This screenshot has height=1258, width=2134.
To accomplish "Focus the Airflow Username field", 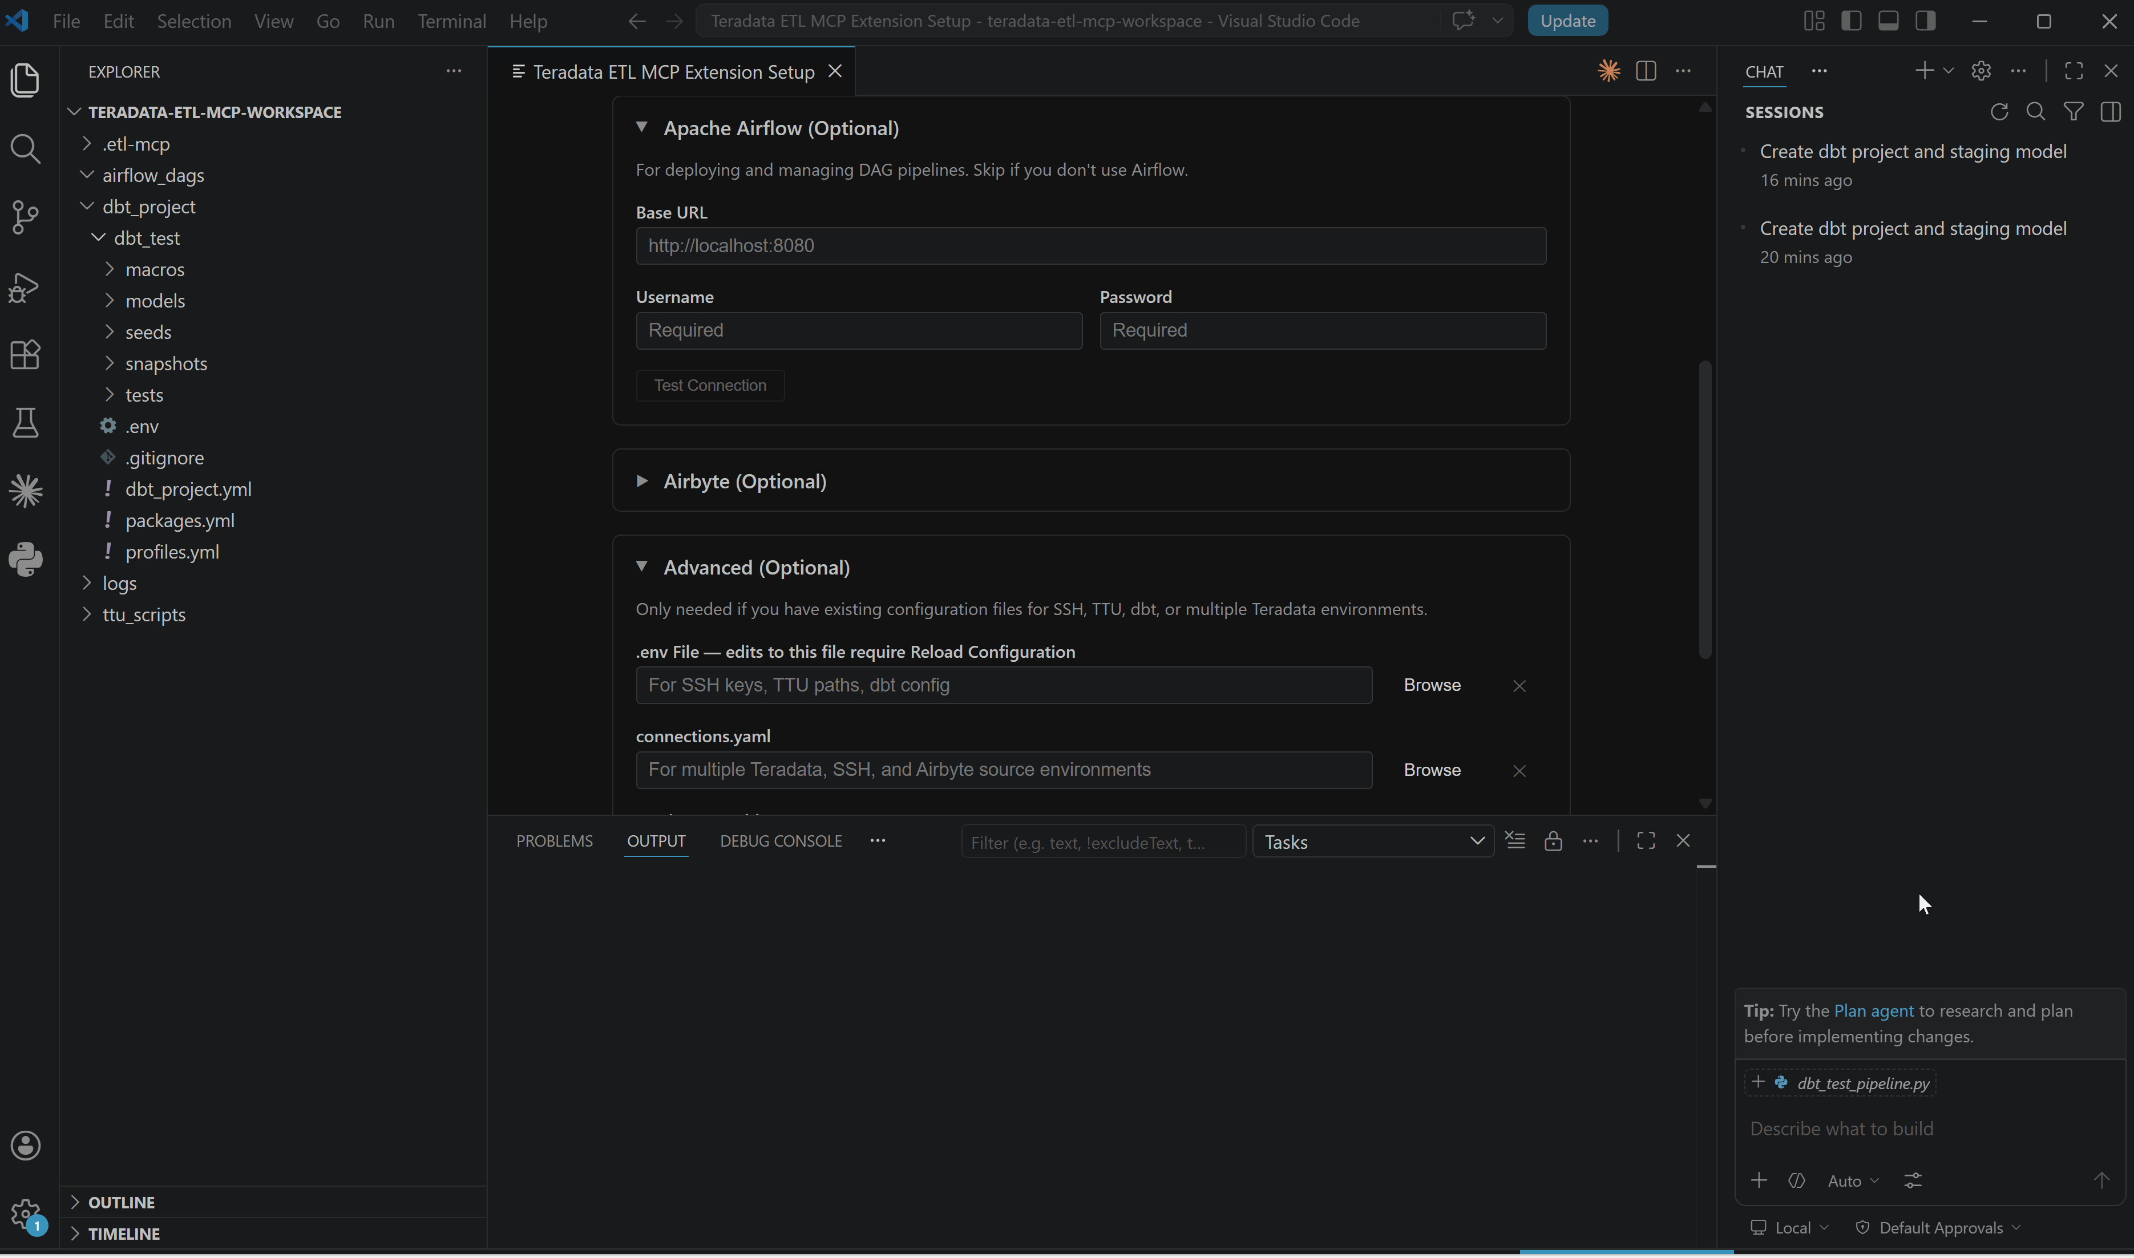I will pyautogui.click(x=859, y=330).
